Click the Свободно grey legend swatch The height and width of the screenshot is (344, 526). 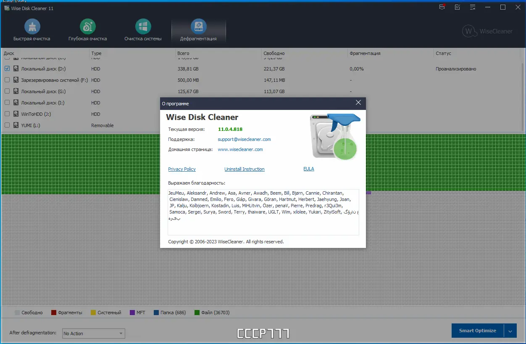click(17, 313)
